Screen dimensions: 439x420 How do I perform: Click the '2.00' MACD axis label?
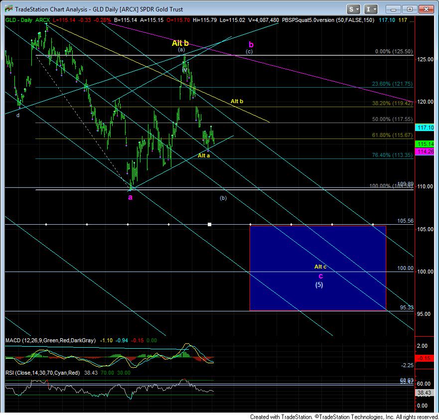[422, 346]
